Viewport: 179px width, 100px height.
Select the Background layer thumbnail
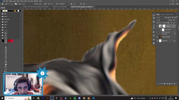pyautogui.click(x=160, y=41)
